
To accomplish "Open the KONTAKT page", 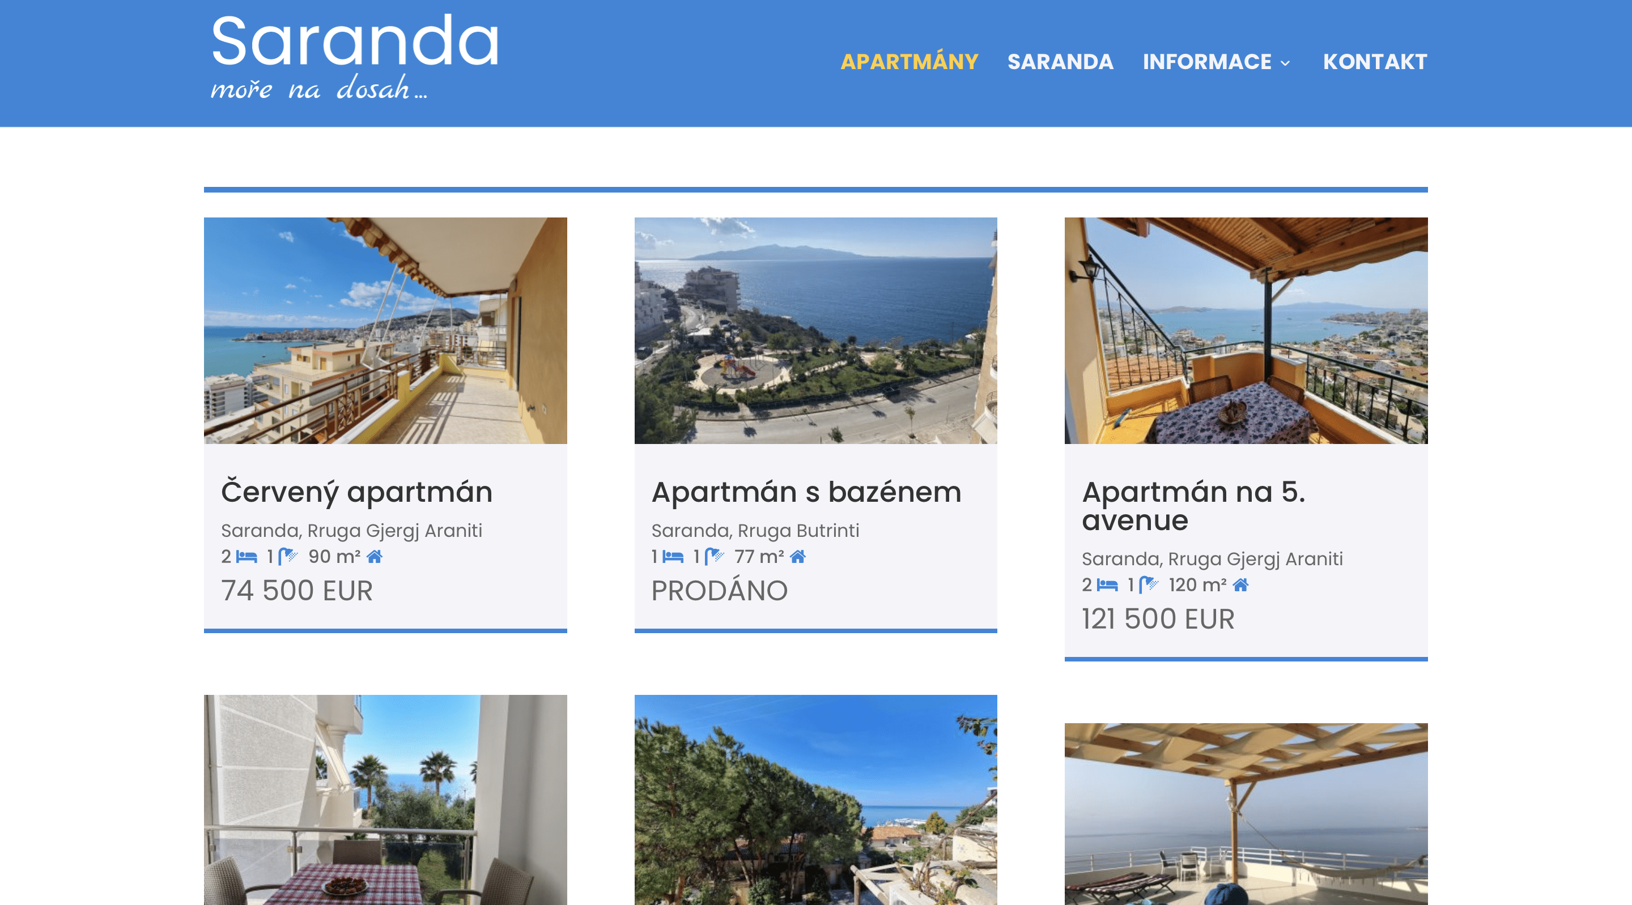I will pos(1375,61).
